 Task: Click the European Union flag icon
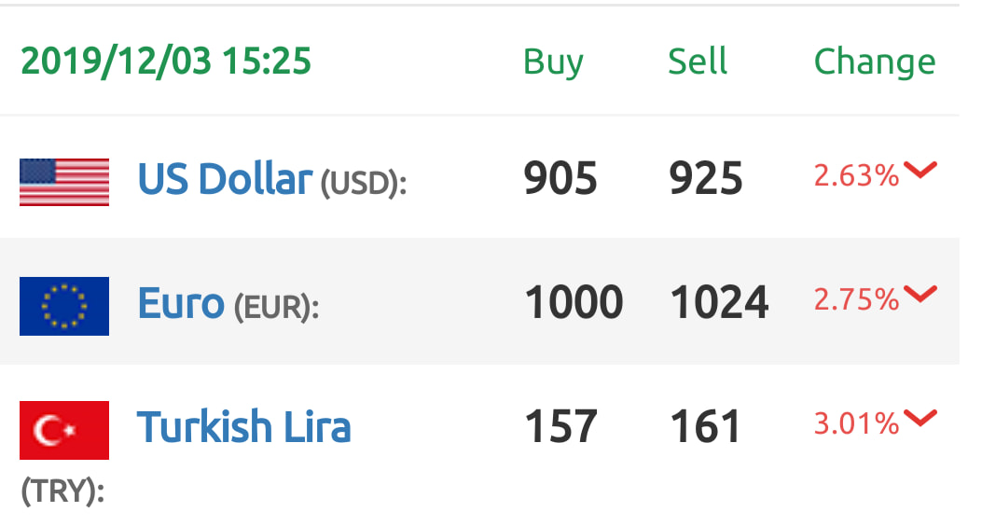tap(63, 306)
